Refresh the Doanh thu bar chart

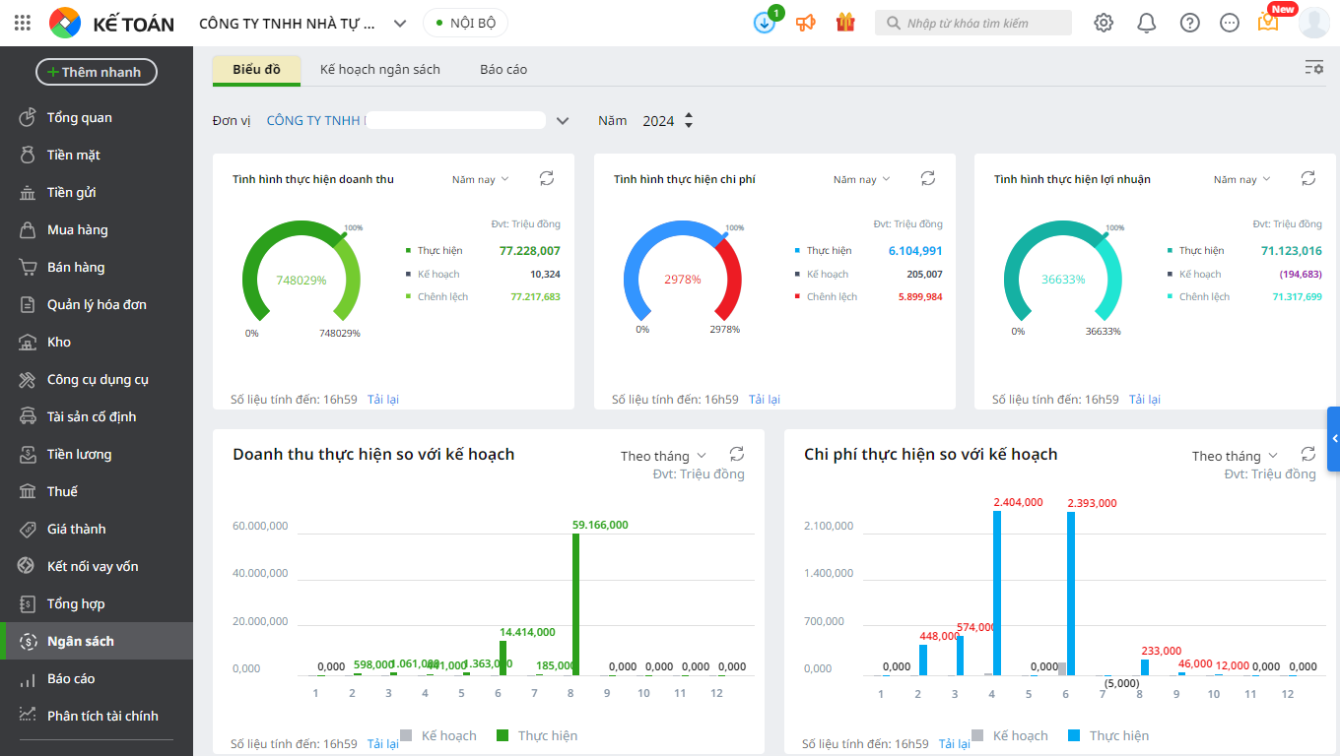click(x=737, y=454)
